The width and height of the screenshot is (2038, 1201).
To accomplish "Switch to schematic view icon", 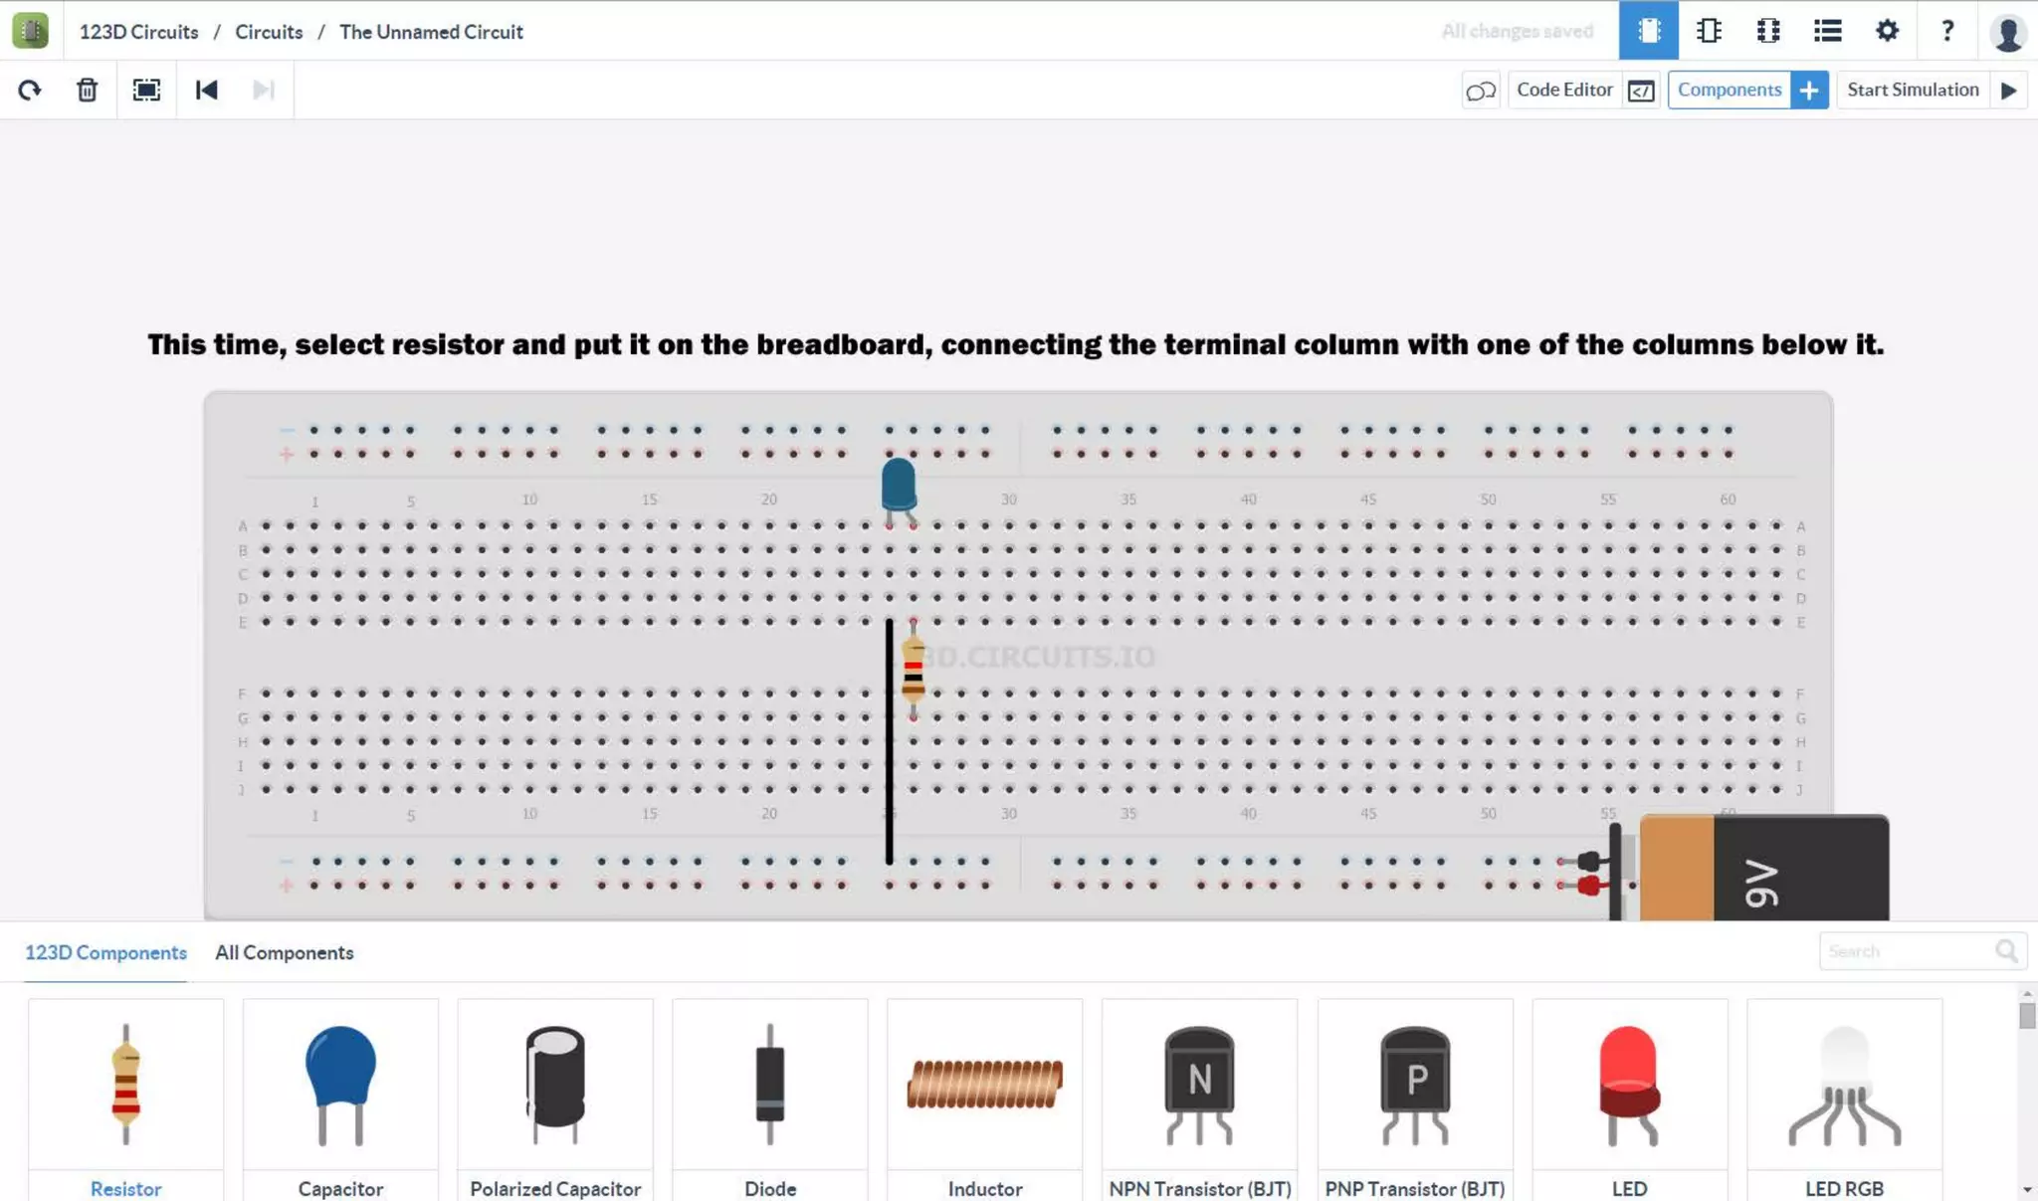I will pos(1709,31).
